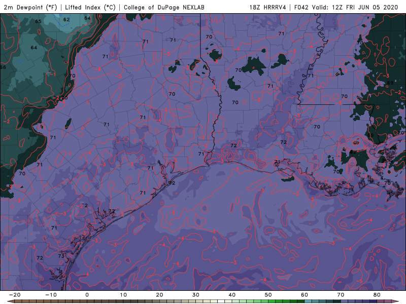Click the "66" dewpoint value on the map

(3, 67)
